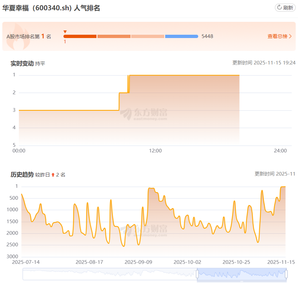The image size is (298, 286).
Task: Click the 刷新 refresh button
Action: [x=285, y=8]
